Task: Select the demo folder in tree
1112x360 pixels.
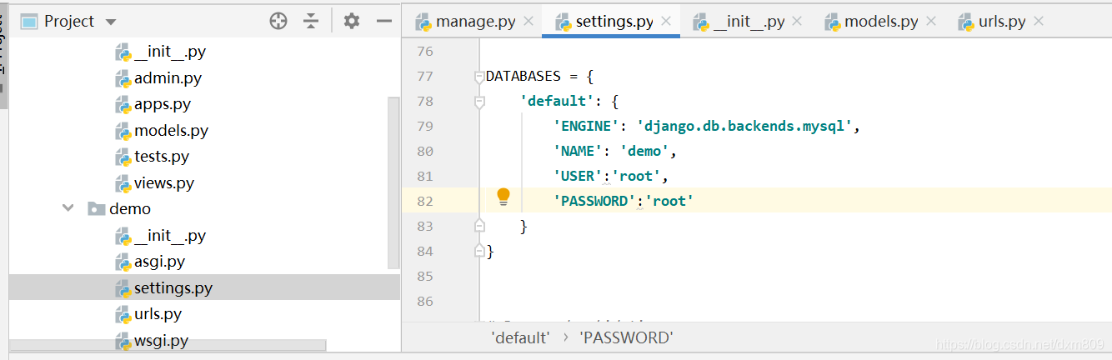Action: (x=130, y=209)
